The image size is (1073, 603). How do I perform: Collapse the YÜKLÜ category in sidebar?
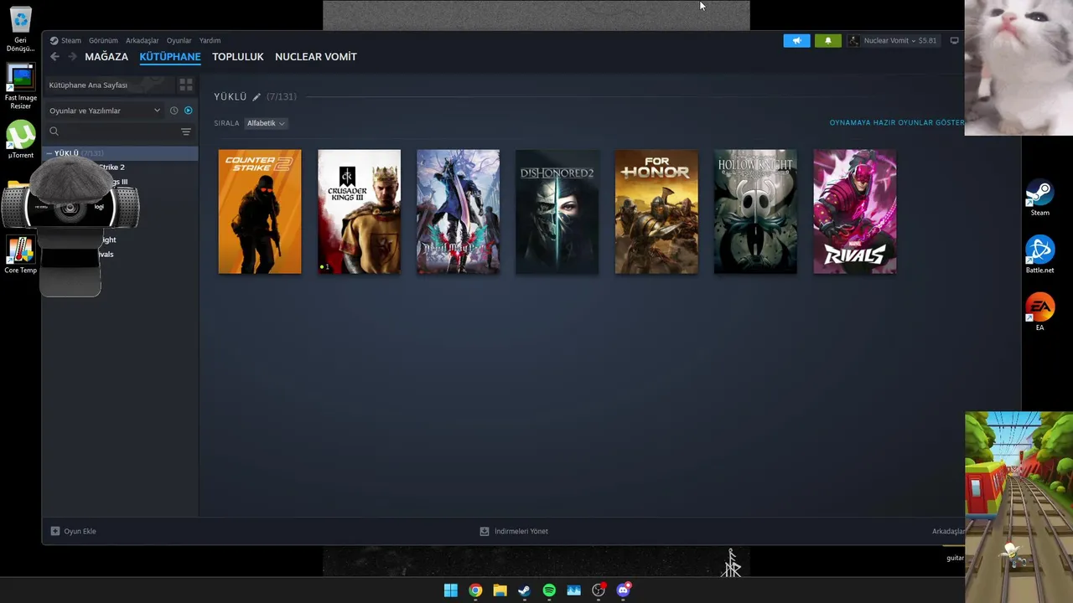[49, 153]
